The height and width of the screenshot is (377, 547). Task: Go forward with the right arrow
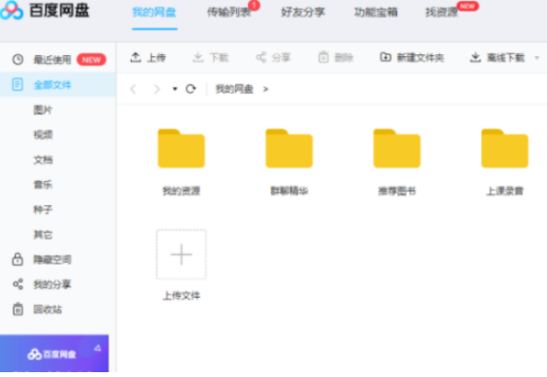click(x=157, y=89)
